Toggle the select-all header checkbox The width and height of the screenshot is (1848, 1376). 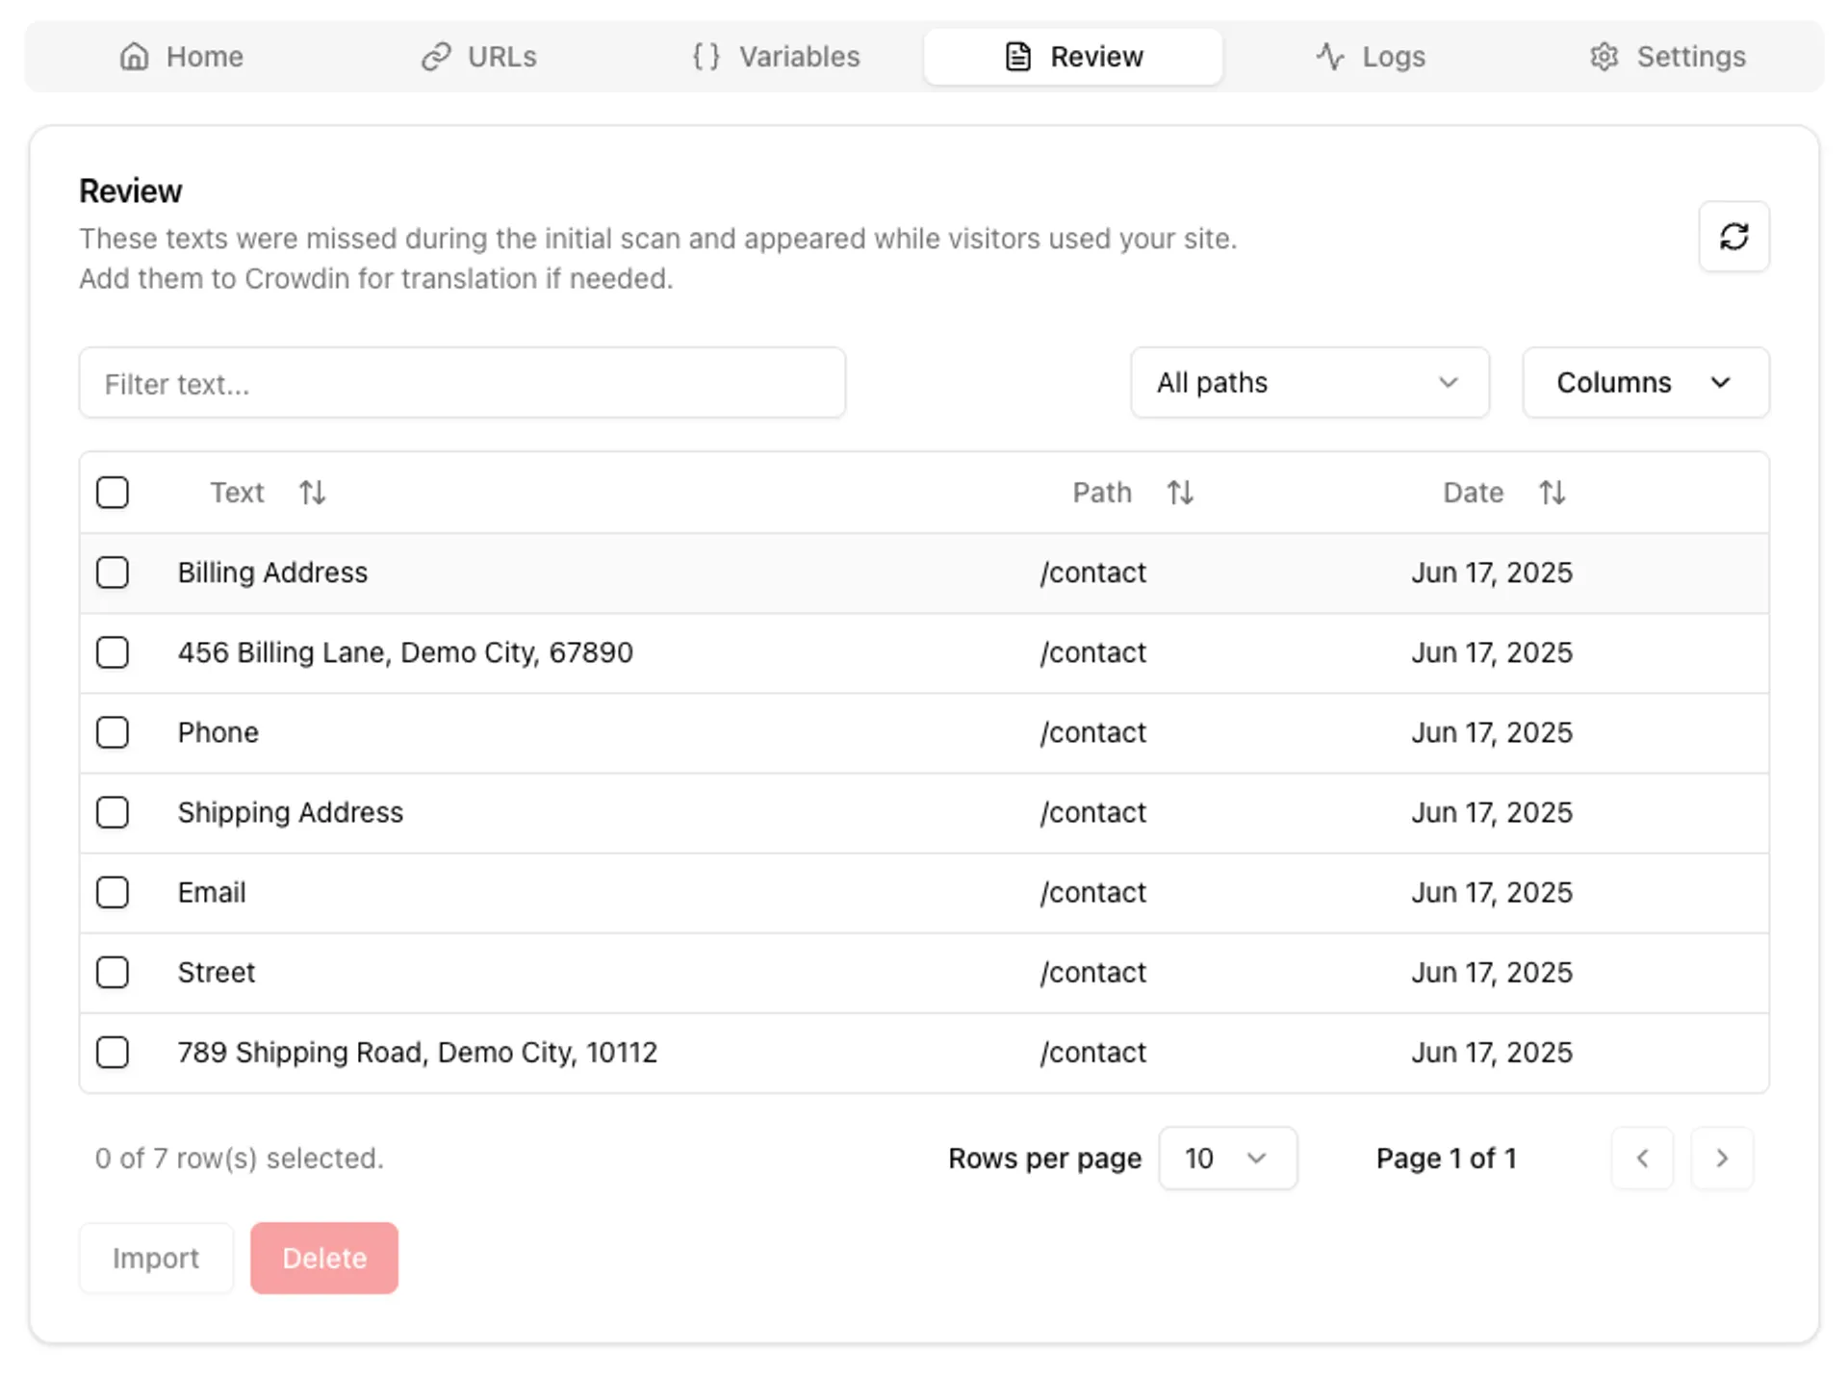pyautogui.click(x=113, y=493)
